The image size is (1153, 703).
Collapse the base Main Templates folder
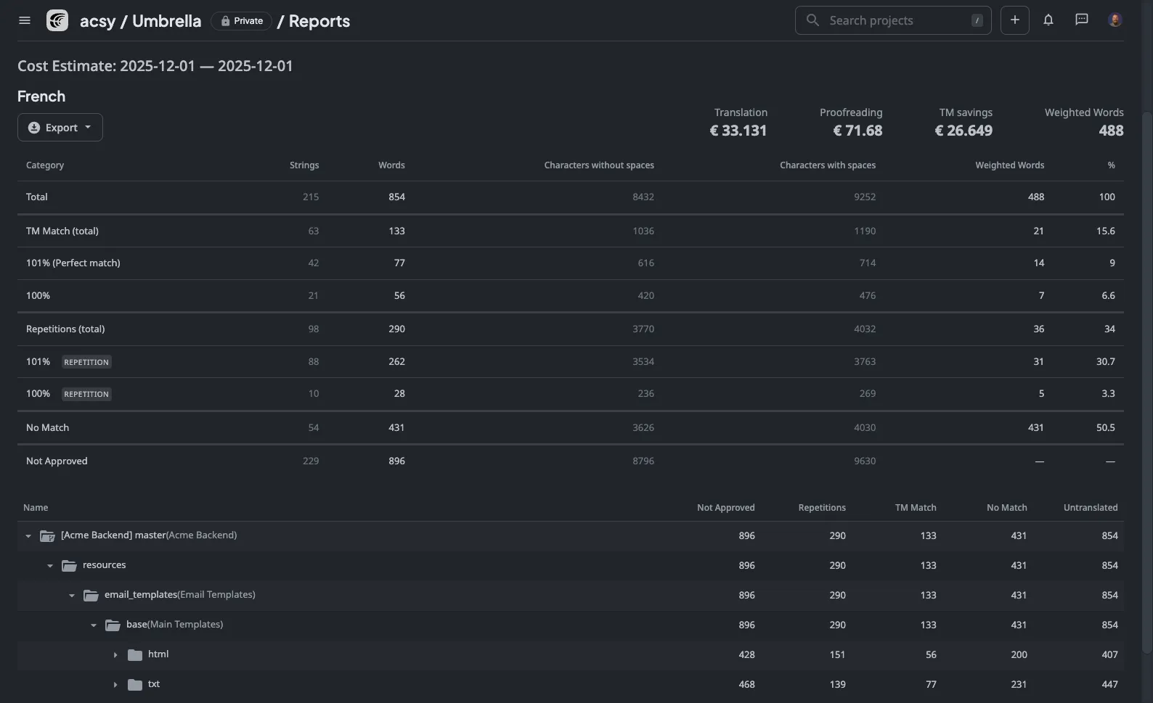[94, 625]
